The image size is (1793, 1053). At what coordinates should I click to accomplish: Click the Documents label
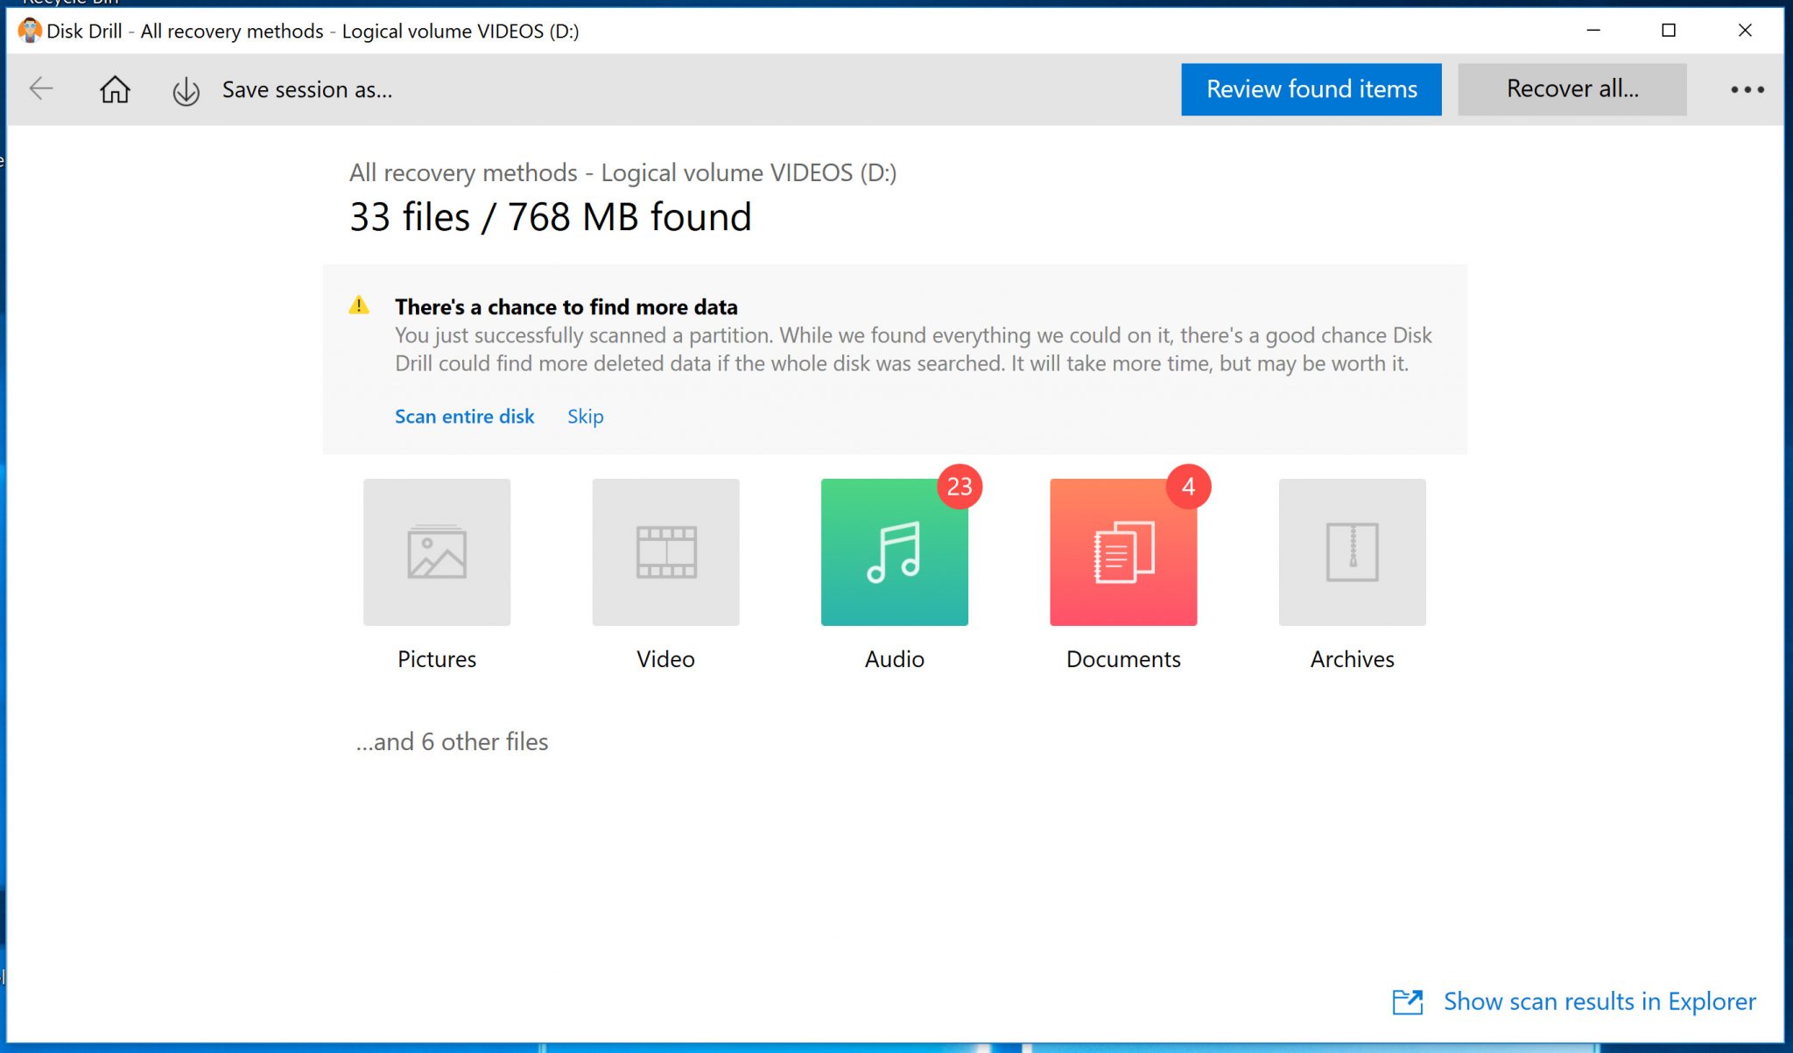(1123, 659)
